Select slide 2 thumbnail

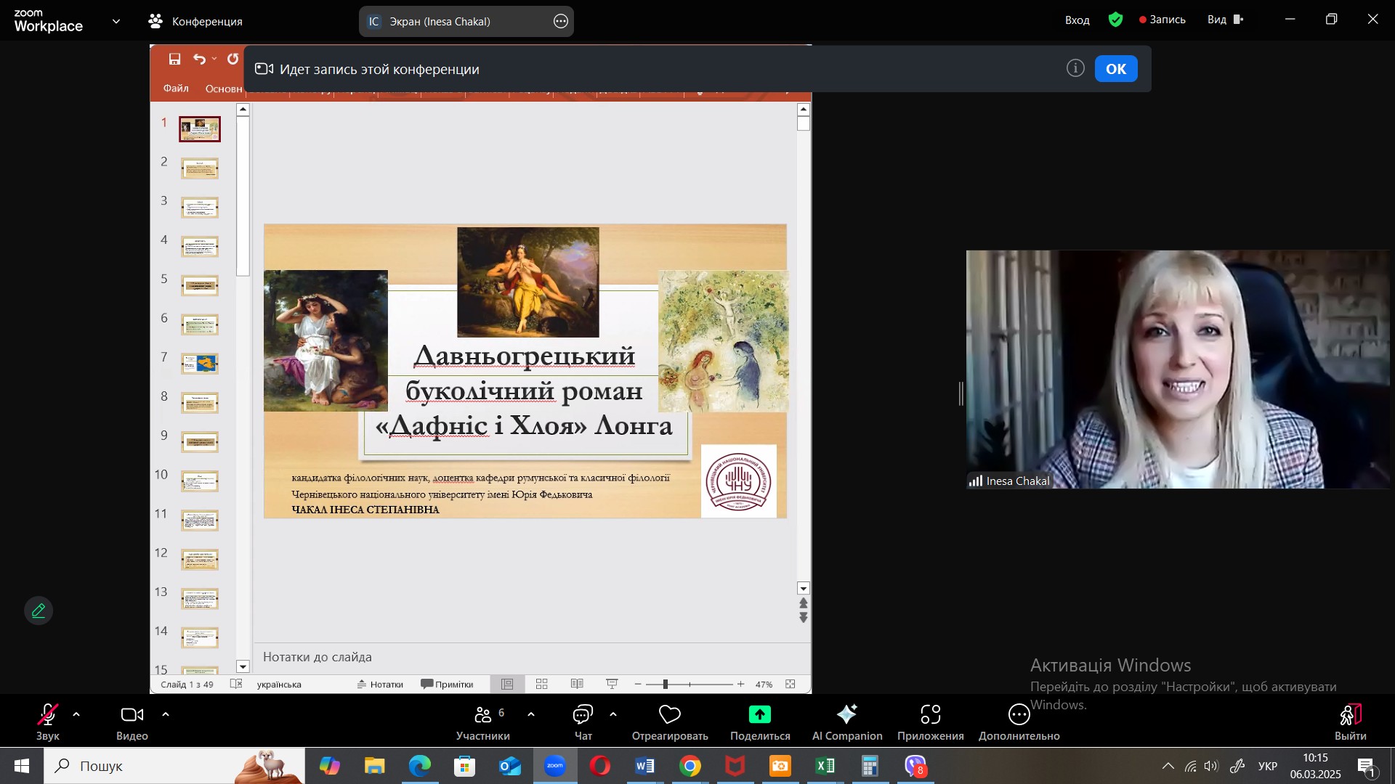pyautogui.click(x=200, y=168)
